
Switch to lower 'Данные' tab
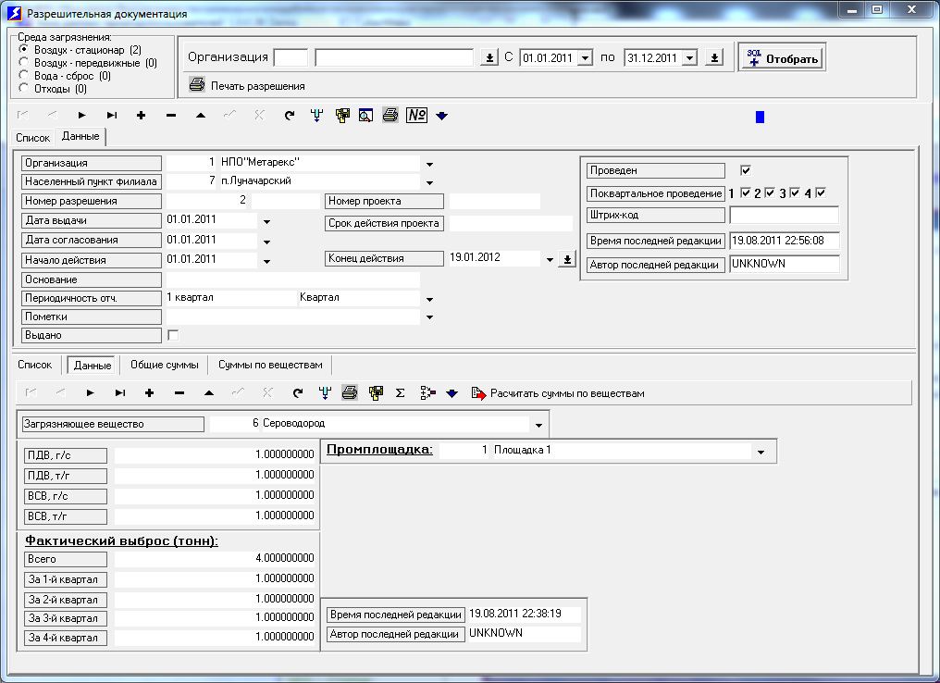(x=93, y=366)
